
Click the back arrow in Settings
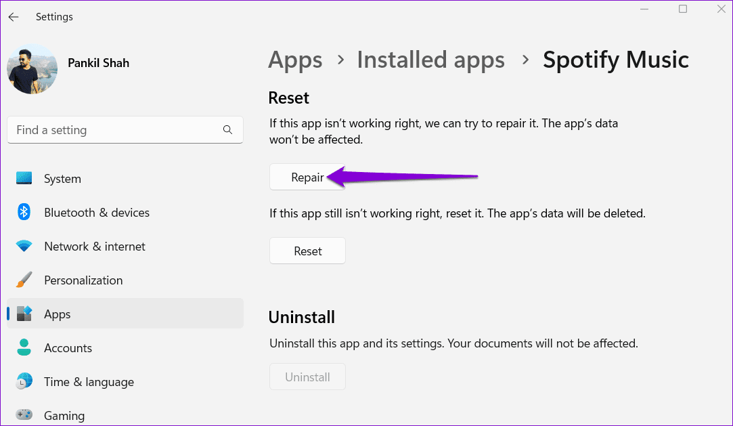point(13,17)
